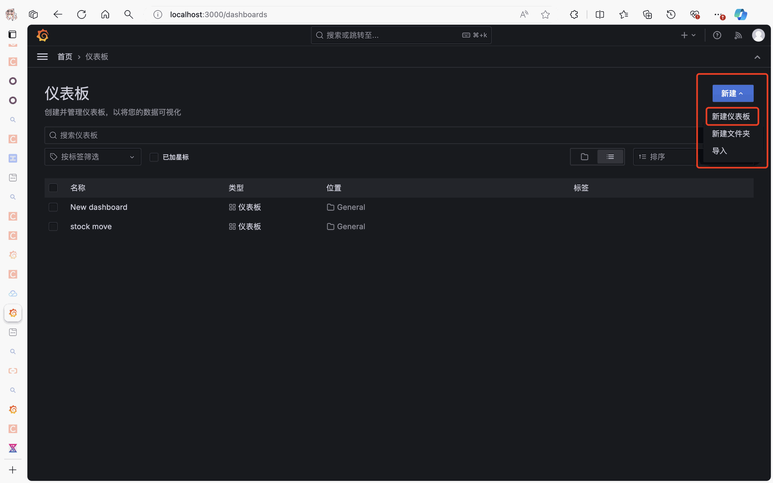Collapse the top bar with chevron
The image size is (773, 483).
(x=757, y=57)
